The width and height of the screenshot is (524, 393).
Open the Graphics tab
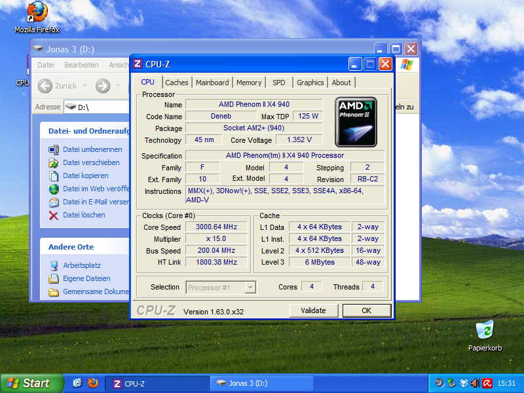(x=310, y=83)
